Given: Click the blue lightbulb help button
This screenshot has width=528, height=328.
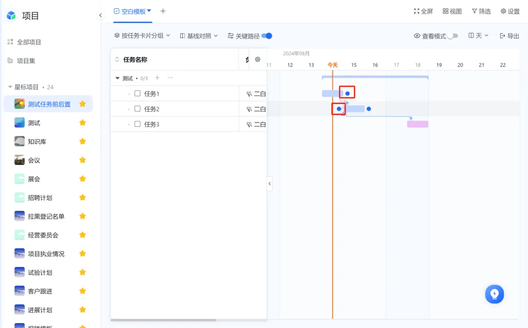Looking at the screenshot, I should [494, 294].
